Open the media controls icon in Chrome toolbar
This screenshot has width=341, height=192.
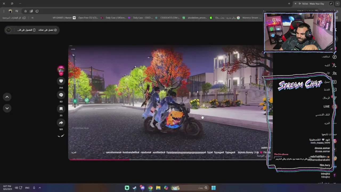tap(17, 11)
